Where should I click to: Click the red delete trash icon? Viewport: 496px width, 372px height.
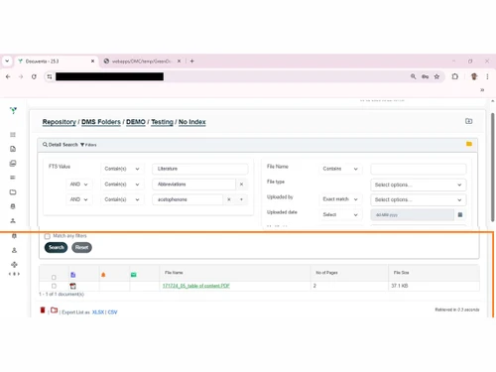click(43, 310)
